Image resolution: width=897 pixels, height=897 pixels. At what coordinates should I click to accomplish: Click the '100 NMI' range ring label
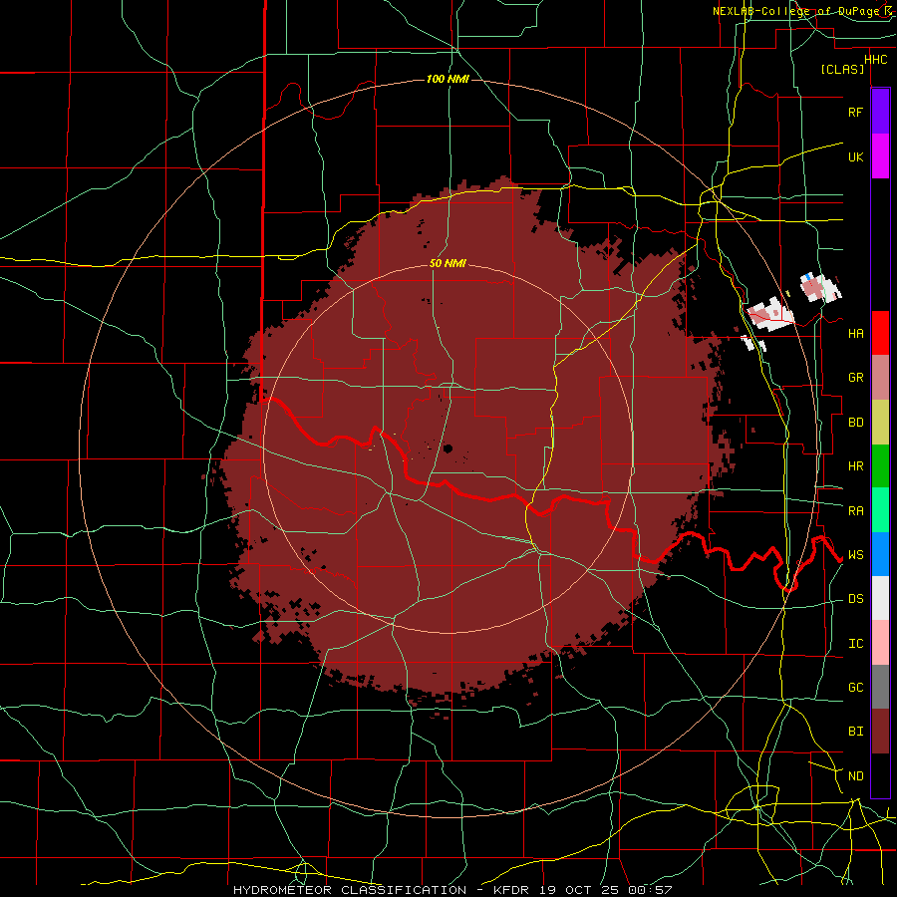[448, 79]
